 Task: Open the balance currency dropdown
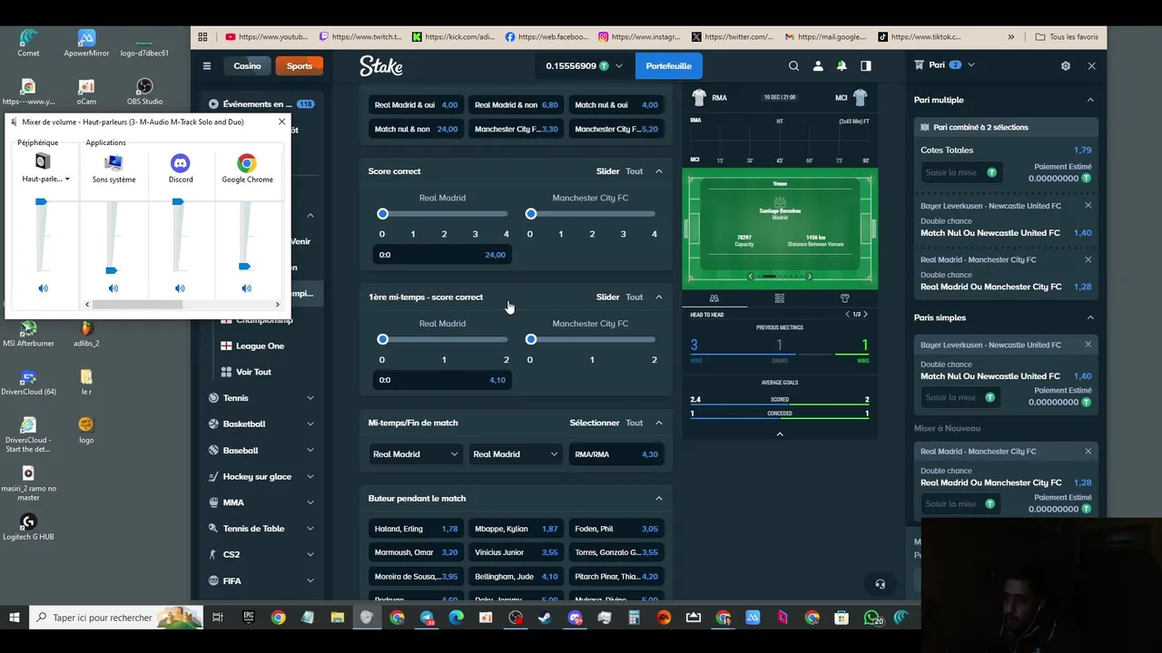point(619,66)
